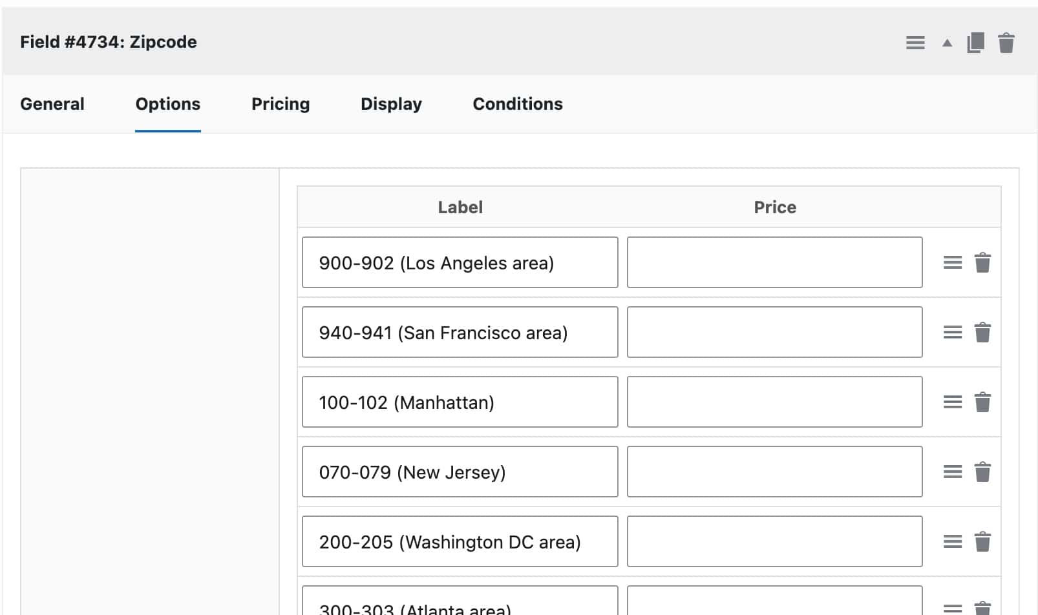This screenshot has width=1038, height=615.
Task: Click the reorder handle for Los Angeles area row
Action: 953,262
